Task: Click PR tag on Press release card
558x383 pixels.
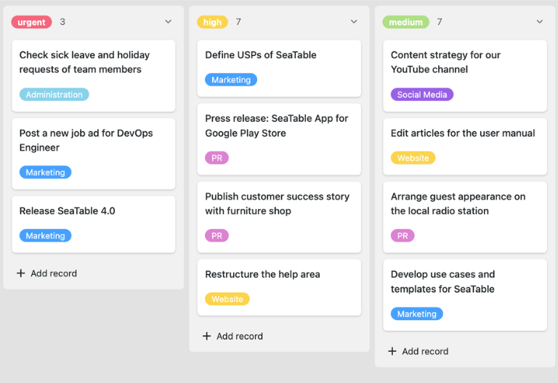Action: [217, 157]
